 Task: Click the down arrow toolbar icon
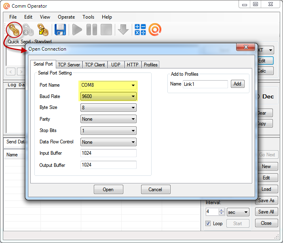point(123,30)
